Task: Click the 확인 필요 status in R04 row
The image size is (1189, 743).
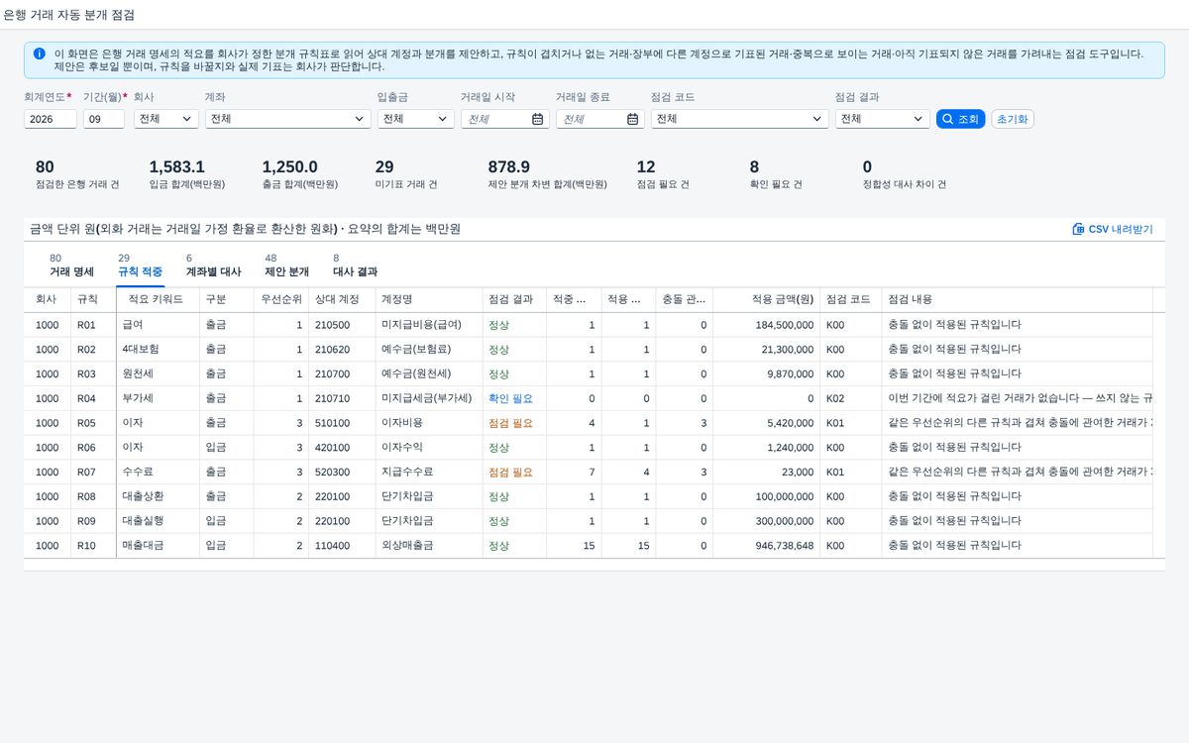Action: [x=510, y=398]
